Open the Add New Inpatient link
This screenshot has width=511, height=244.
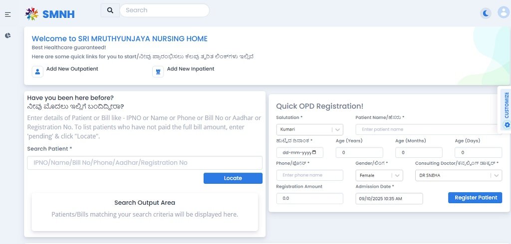tap(191, 69)
